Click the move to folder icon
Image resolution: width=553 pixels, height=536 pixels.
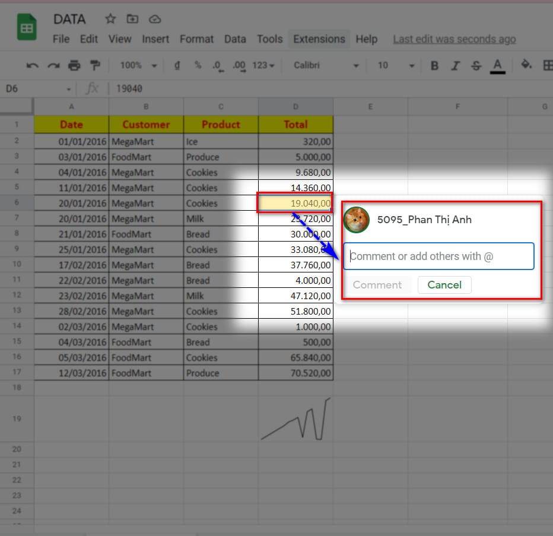tap(132, 19)
